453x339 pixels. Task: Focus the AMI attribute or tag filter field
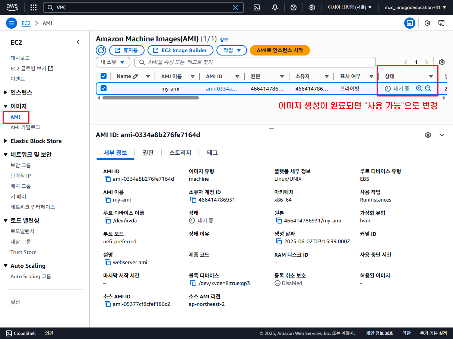point(255,62)
